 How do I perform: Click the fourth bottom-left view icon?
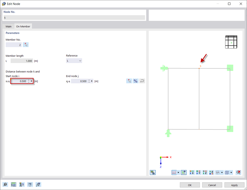point(30,184)
